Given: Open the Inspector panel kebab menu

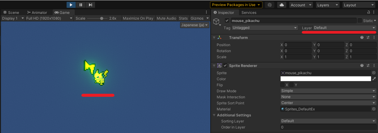Looking at the screenshot, I should (374, 12).
